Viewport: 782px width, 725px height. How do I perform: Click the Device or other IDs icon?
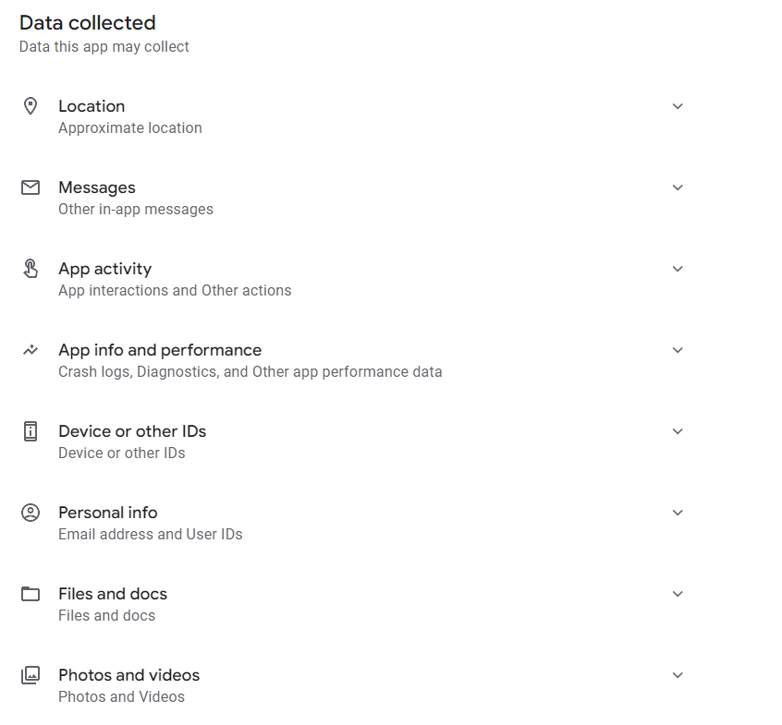click(x=31, y=431)
